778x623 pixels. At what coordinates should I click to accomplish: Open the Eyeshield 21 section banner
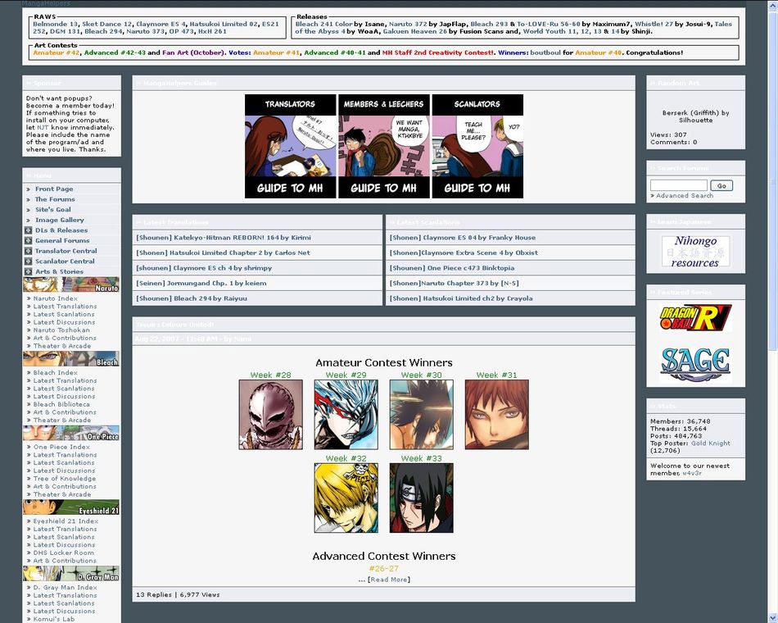71,507
